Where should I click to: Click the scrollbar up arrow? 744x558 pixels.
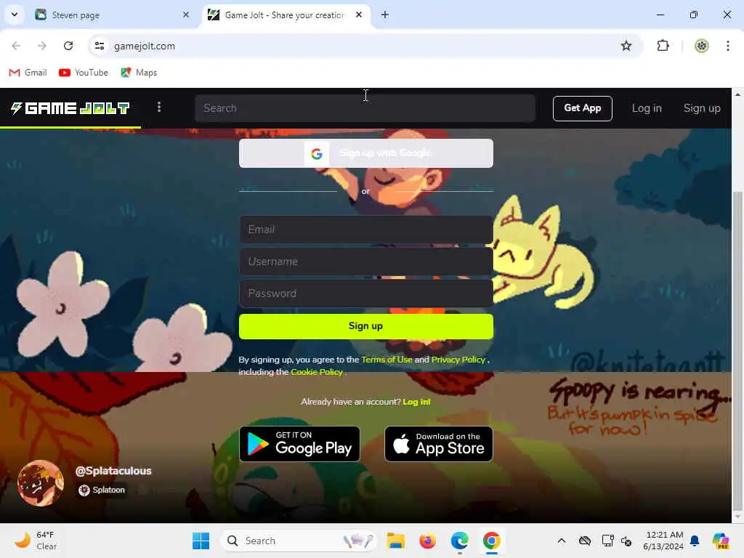[x=737, y=94]
